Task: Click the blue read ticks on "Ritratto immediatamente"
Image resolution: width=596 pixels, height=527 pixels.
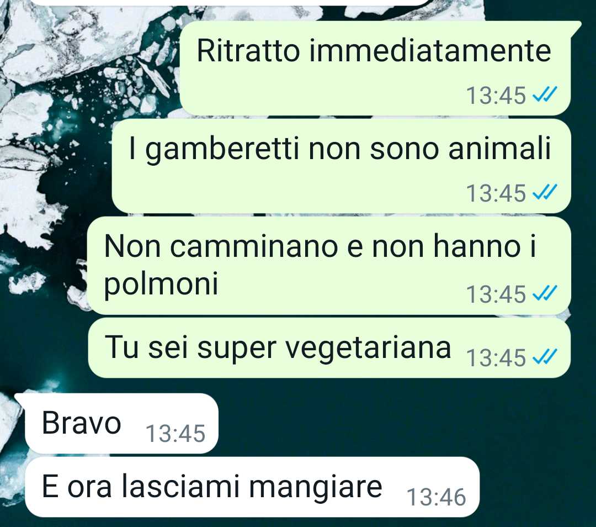Action: click(545, 94)
